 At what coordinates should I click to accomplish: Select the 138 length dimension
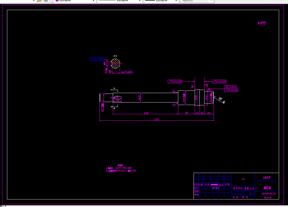[146, 113]
